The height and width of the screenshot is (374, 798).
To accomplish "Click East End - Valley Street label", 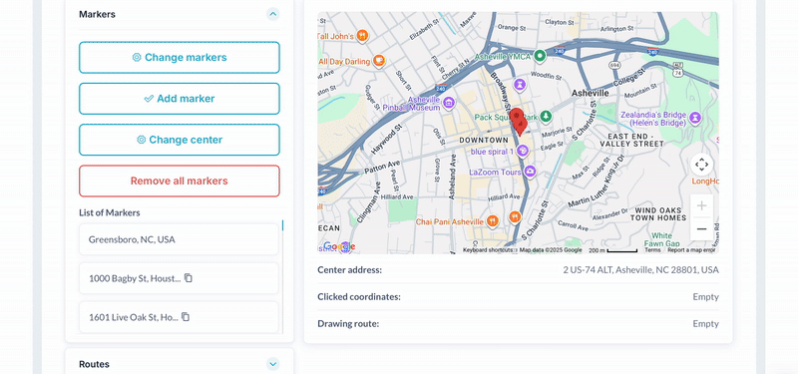I will coord(631,140).
